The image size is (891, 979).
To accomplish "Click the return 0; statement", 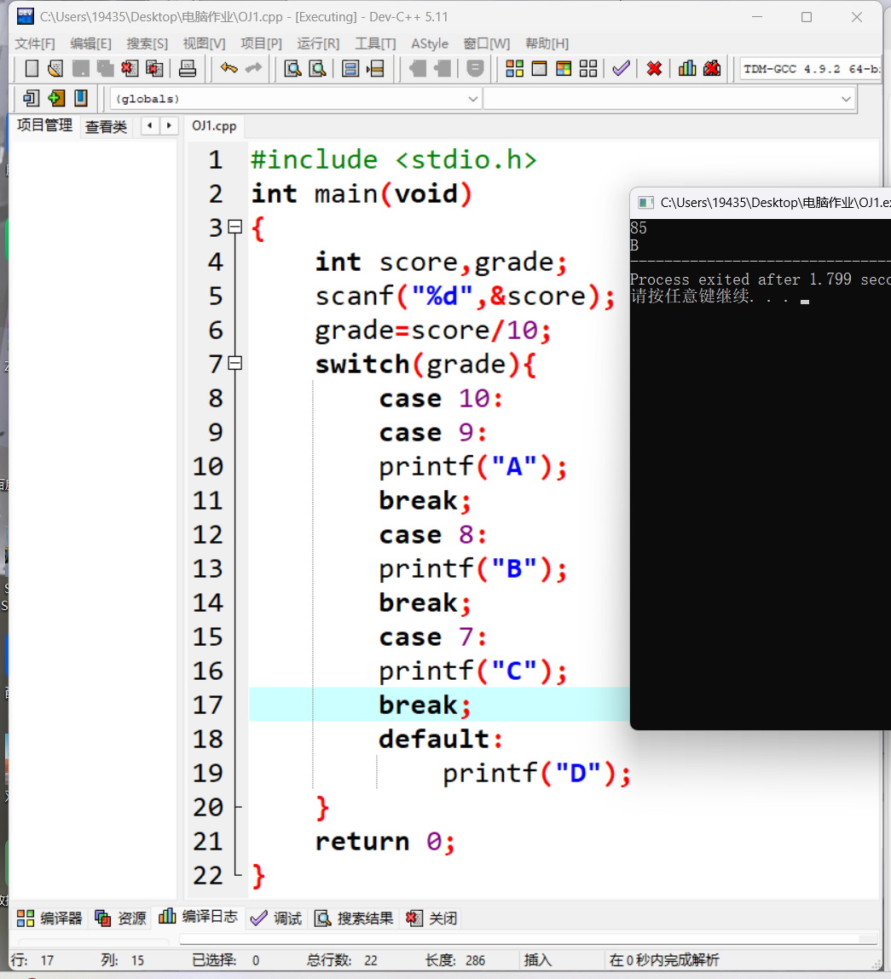I will pos(385,842).
